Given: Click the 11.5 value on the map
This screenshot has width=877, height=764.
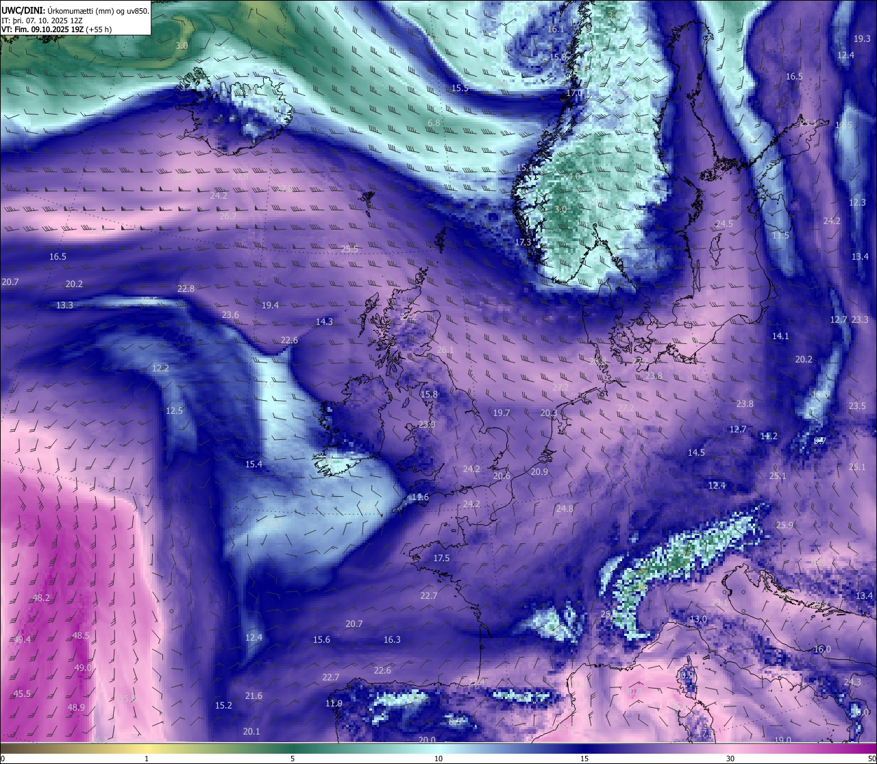Looking at the screenshot, I should (x=780, y=235).
